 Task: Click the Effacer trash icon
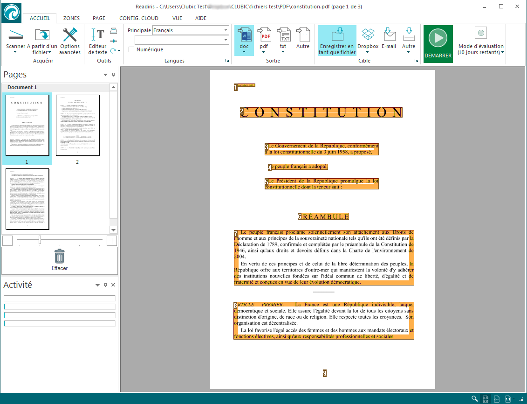[60, 257]
